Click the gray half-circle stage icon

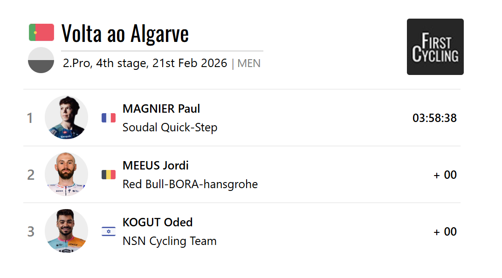[x=41, y=60]
